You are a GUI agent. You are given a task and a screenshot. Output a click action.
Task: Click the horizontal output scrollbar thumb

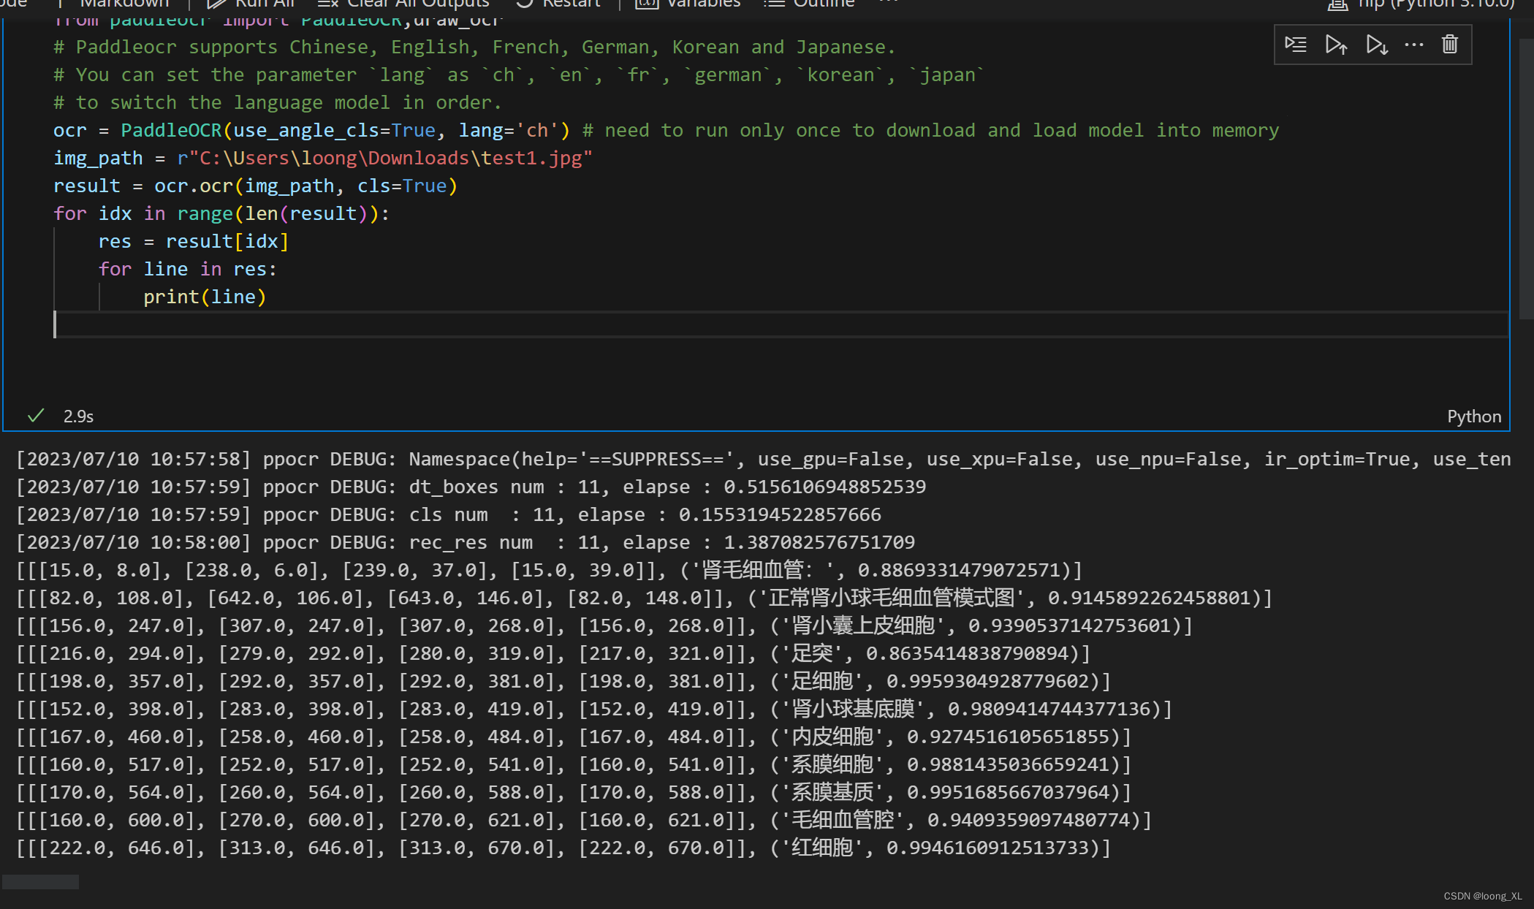[40, 882]
